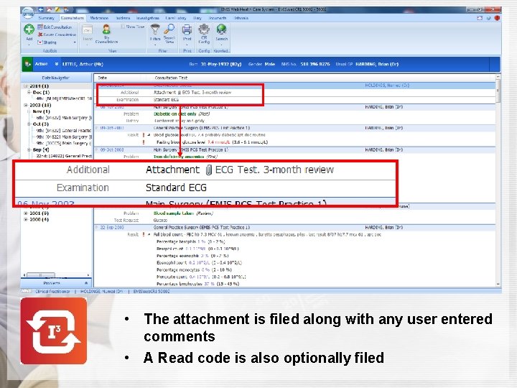Click the Fasting blood glucose level result
Viewport: 517px width, 388px height.
coord(181,142)
